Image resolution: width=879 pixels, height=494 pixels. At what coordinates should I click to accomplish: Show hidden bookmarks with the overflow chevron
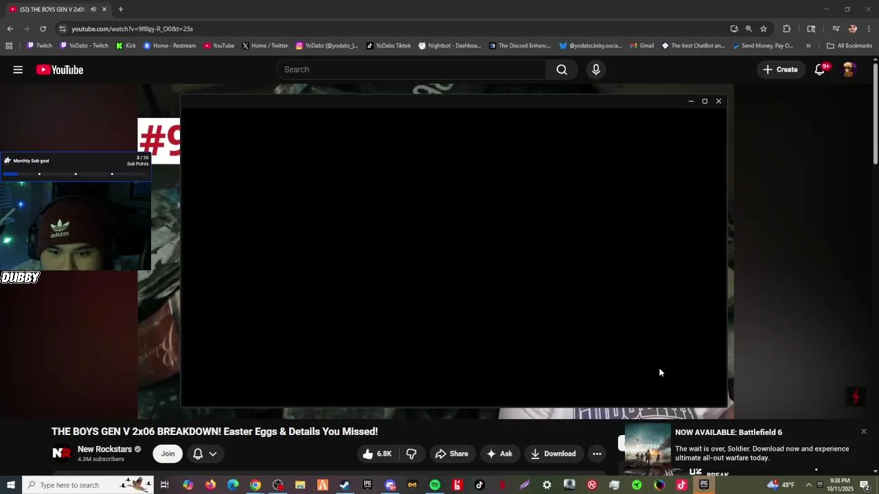[x=808, y=46]
